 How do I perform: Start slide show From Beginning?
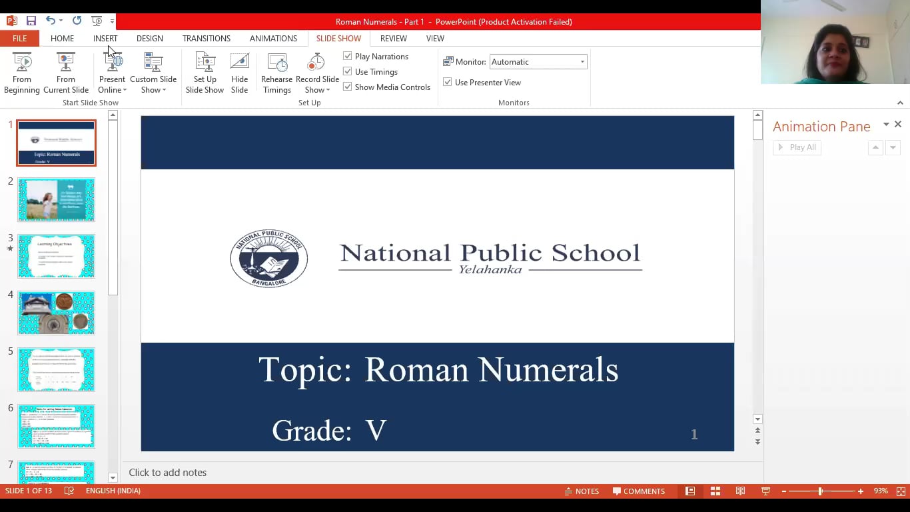click(x=22, y=73)
